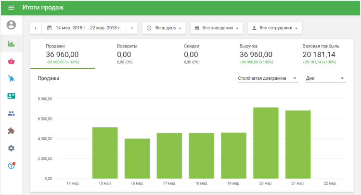This screenshot has height=195, width=361.
Task: Open the customers people icon
Action: tap(11, 113)
